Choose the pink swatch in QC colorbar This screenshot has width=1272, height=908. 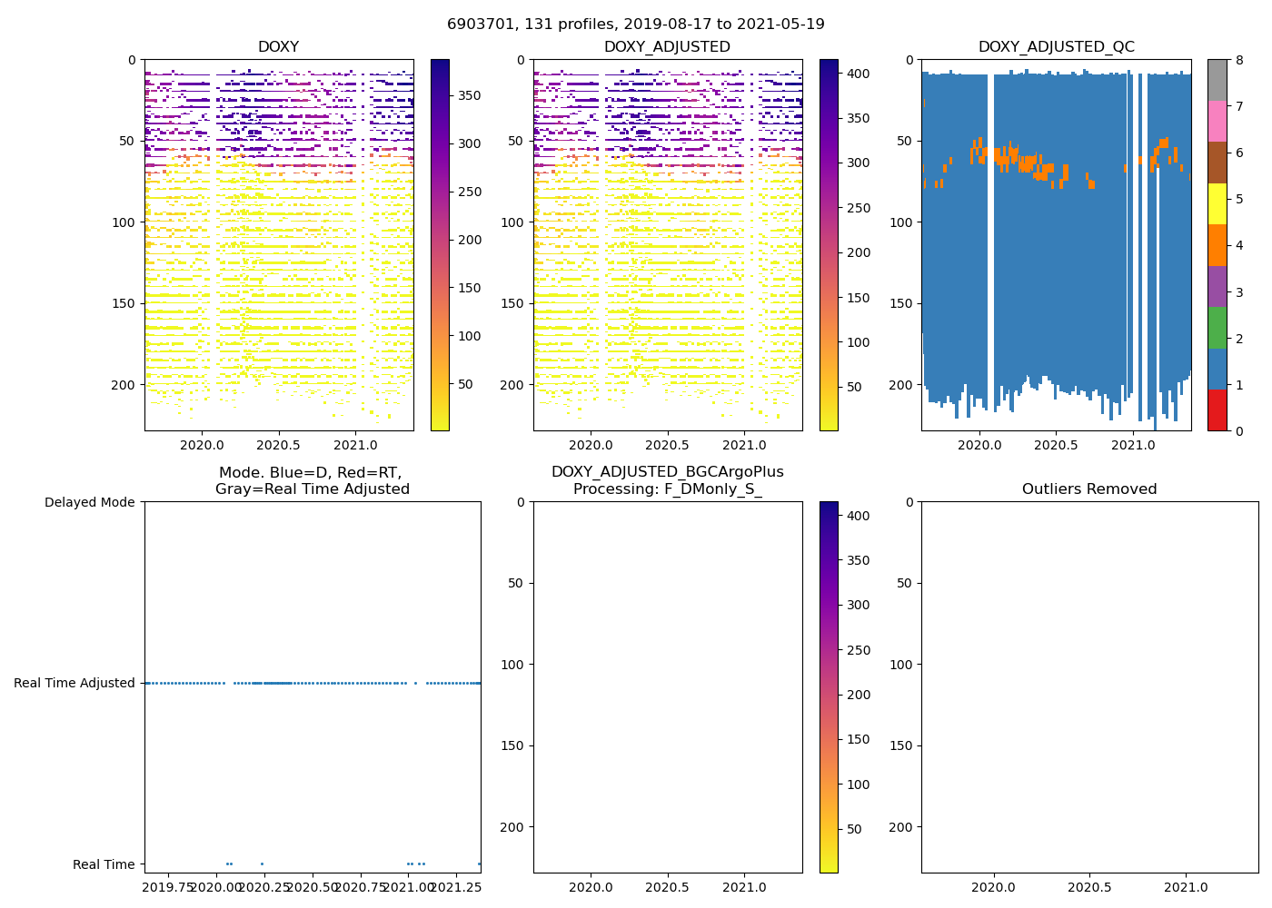coord(1217,121)
